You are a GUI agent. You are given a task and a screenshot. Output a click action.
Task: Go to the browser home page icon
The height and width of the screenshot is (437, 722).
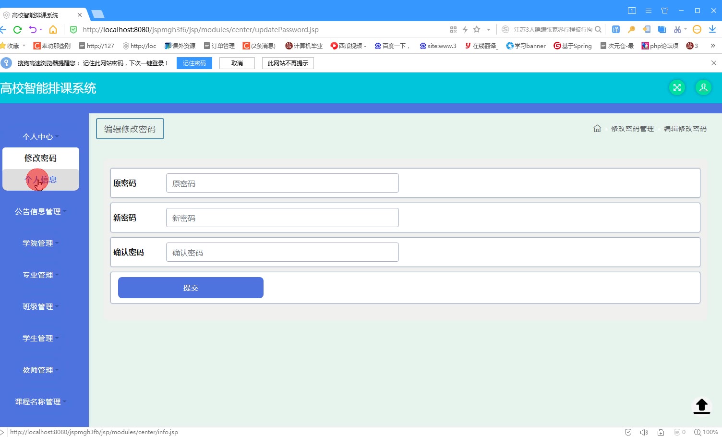pos(53,30)
